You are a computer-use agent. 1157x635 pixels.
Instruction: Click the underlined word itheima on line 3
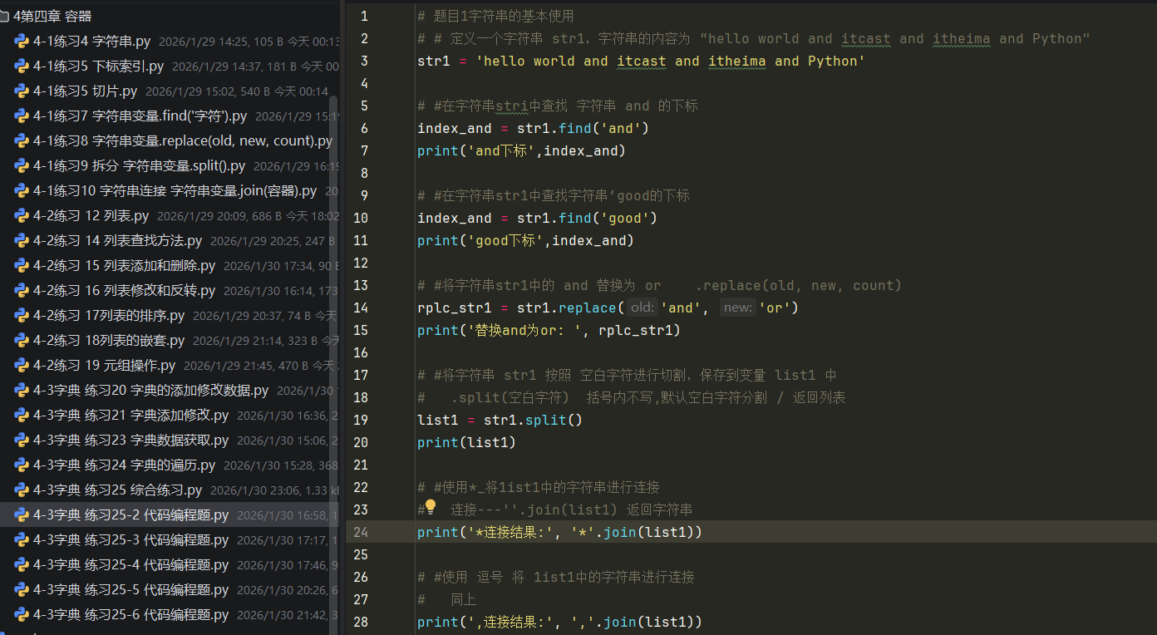coord(736,61)
